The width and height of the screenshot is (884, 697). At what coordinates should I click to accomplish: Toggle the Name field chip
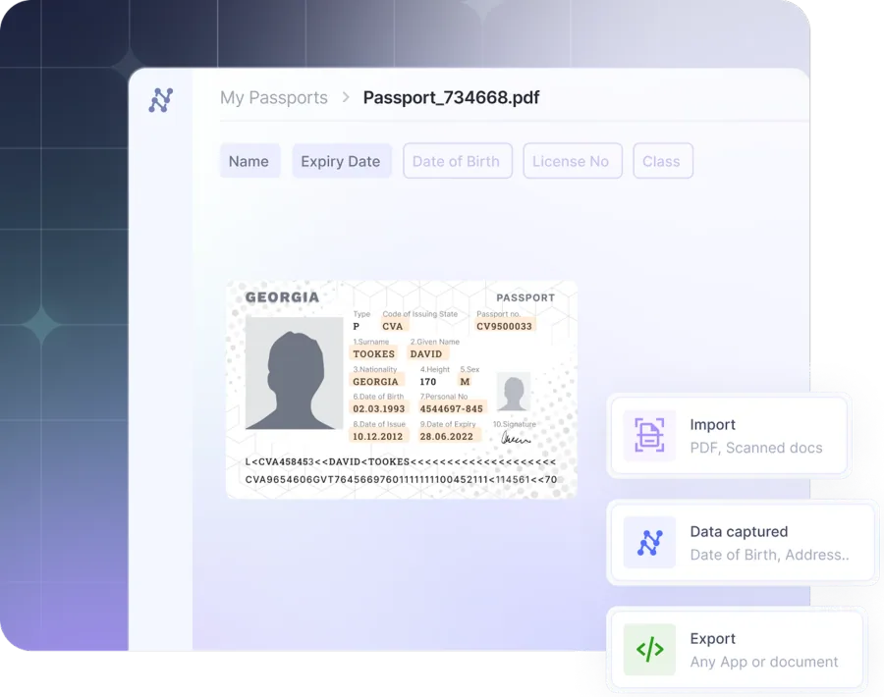[x=249, y=161]
